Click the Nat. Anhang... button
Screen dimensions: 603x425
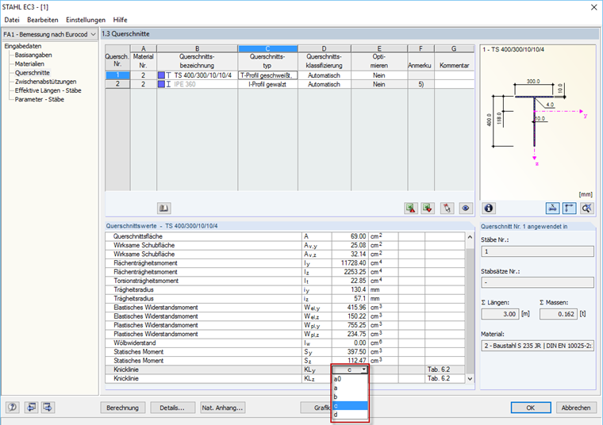pyautogui.click(x=222, y=408)
